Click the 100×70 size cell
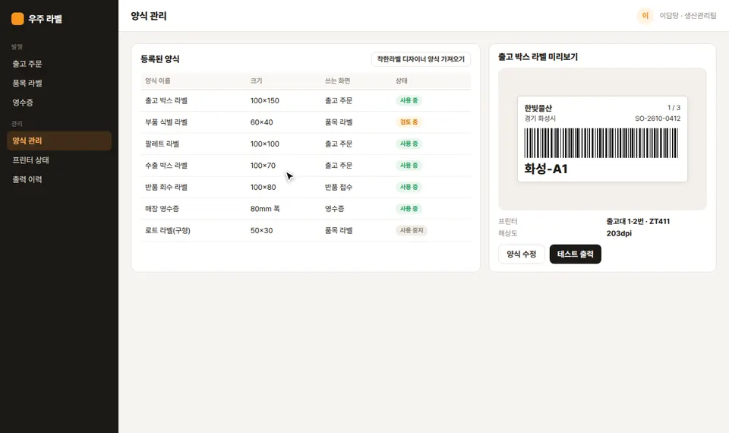The height and width of the screenshot is (433, 729). [x=263, y=166]
